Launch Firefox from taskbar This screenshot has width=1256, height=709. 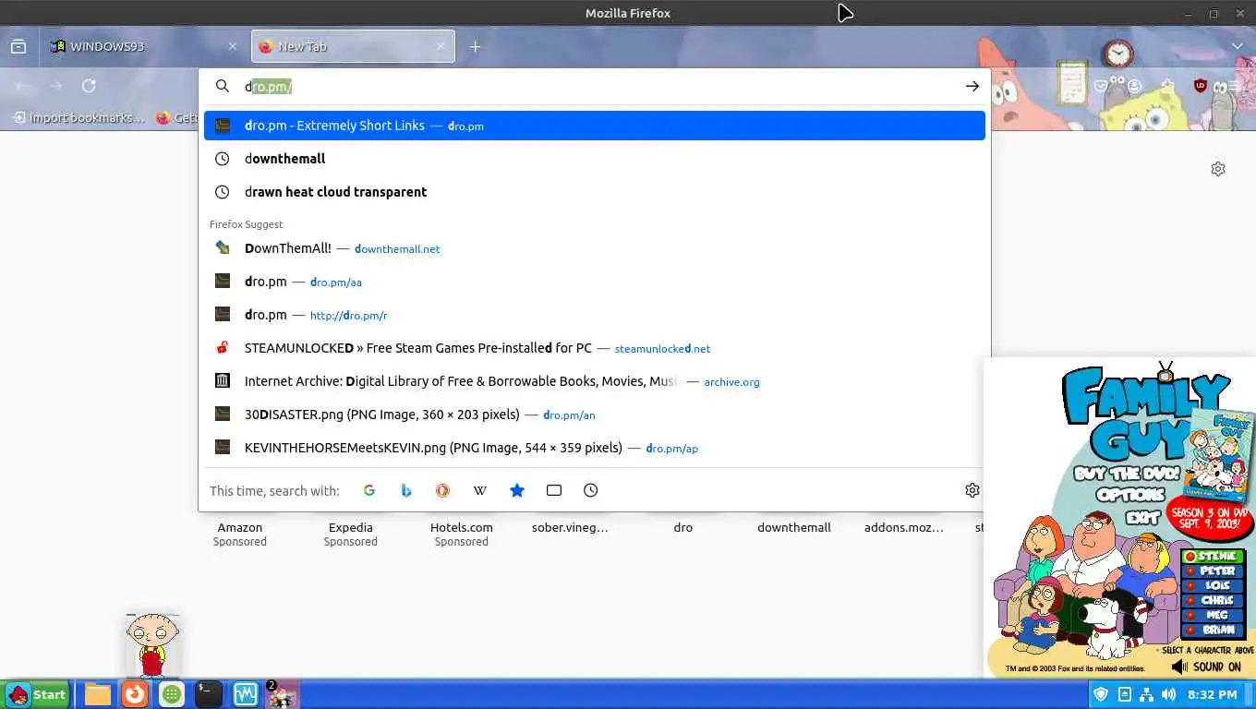(135, 694)
